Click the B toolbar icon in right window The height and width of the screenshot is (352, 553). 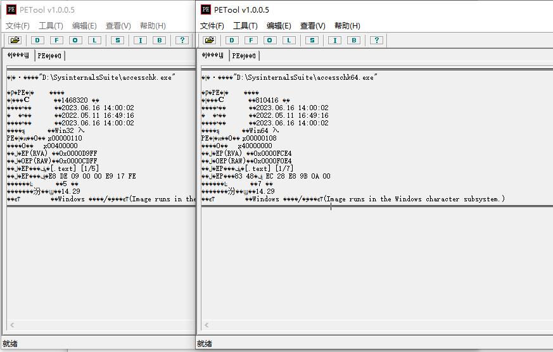(353, 40)
